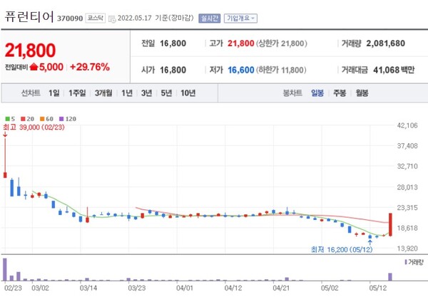
Task: Click the 하한가 11,800 text
Action: pos(281,70)
